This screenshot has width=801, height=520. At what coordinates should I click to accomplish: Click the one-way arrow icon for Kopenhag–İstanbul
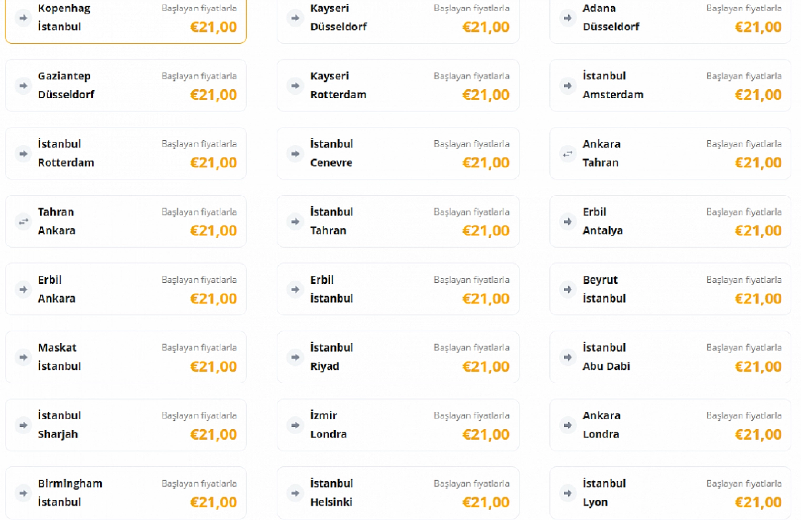[23, 18]
